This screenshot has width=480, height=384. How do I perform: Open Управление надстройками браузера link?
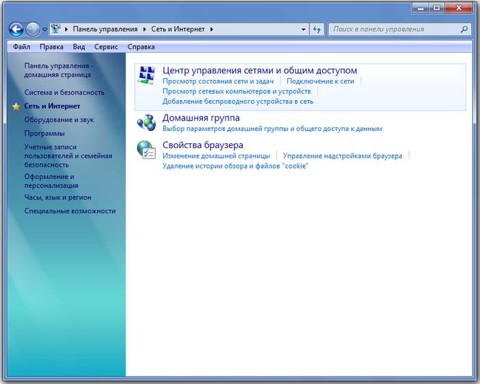click(x=342, y=156)
